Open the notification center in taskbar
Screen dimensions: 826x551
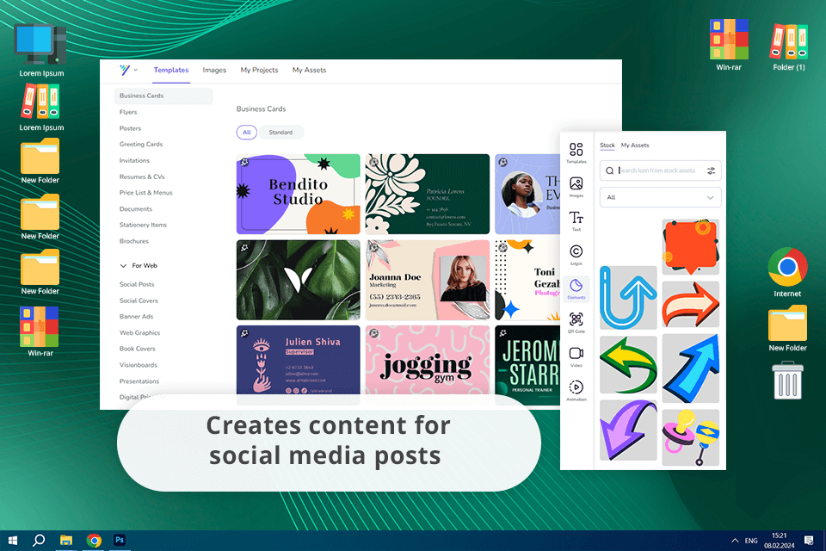tap(809, 541)
